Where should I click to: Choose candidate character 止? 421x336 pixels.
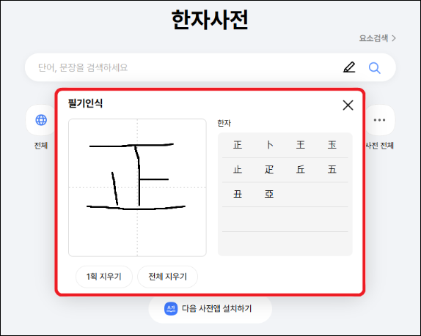(238, 169)
